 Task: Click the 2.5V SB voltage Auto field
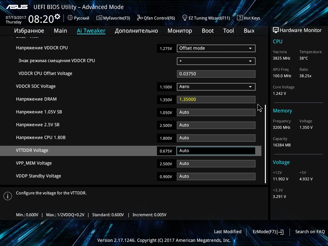pyautogui.click(x=216, y=125)
